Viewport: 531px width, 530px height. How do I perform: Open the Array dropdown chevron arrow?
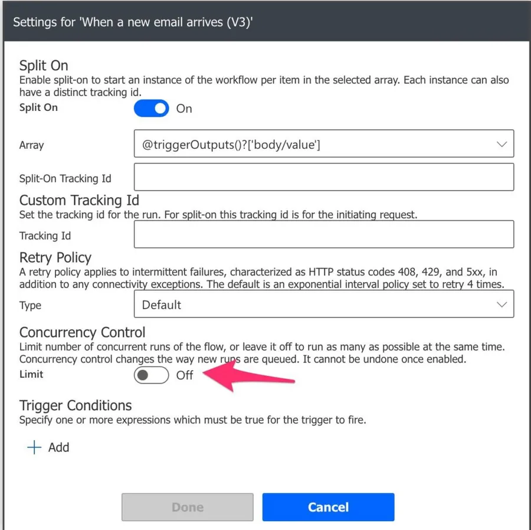point(501,144)
